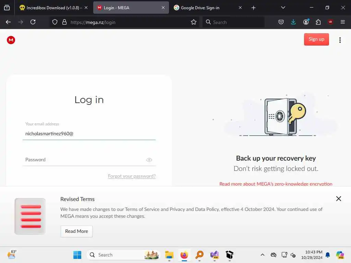Open the clock showing 10:43 PM
351x263 pixels.
(x=312, y=255)
